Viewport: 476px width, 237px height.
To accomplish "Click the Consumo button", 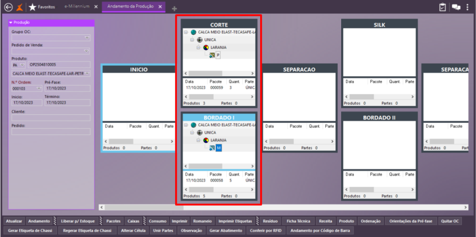I will pos(158,221).
